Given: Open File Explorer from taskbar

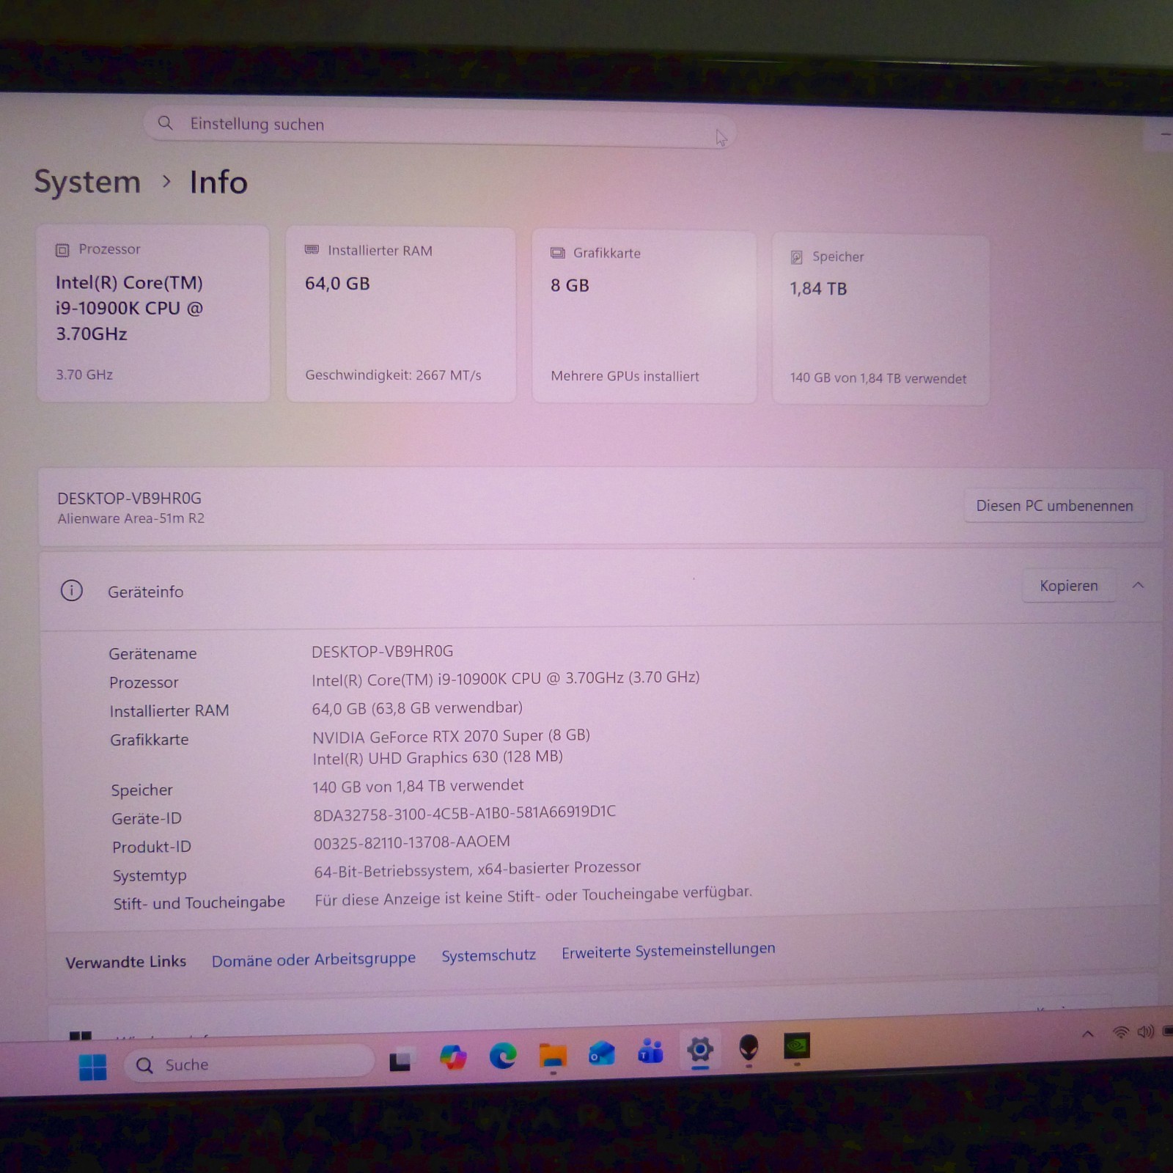Looking at the screenshot, I should (553, 1055).
